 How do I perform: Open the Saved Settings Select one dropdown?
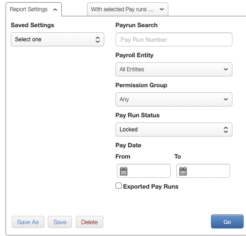58,39
